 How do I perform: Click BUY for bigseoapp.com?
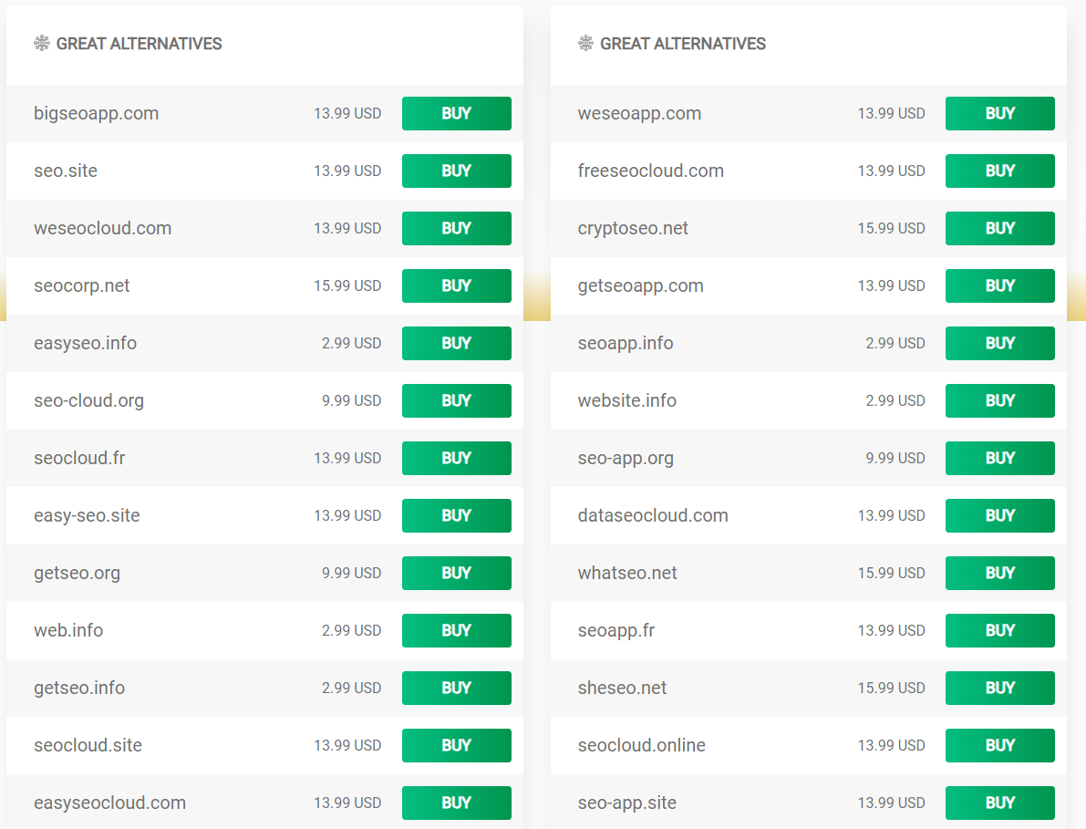coord(456,113)
